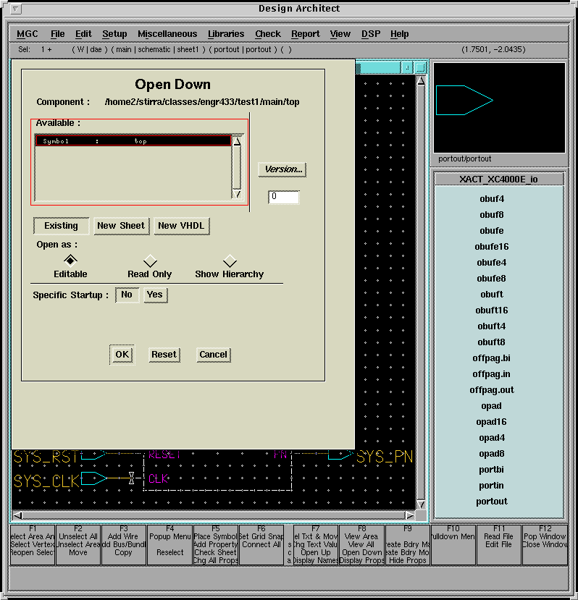Click the version number input field
Image resolution: width=578 pixels, height=600 pixels.
[x=283, y=197]
